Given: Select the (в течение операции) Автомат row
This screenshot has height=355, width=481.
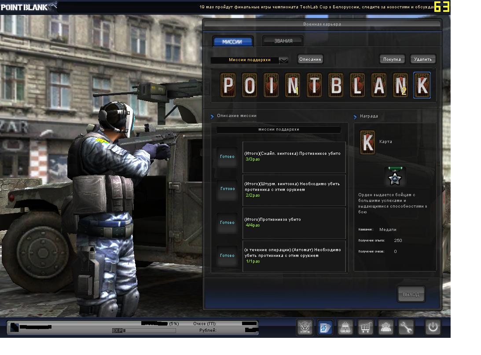Looking at the screenshot, I should pyautogui.click(x=294, y=256).
